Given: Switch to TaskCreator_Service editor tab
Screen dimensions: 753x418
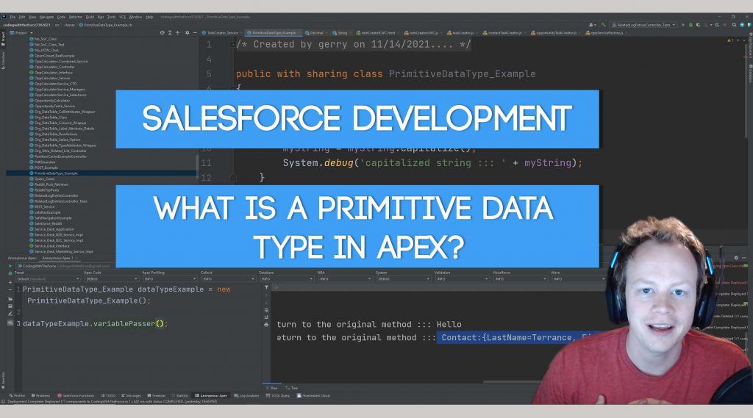Looking at the screenshot, I should (x=221, y=32).
